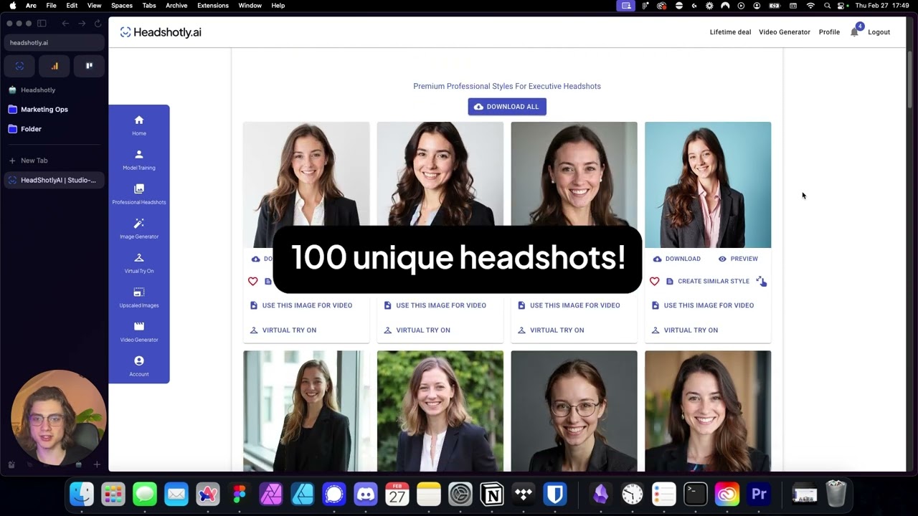Viewport: 918px width, 516px height.
Task: Open Figma from the dock
Action: click(240, 494)
